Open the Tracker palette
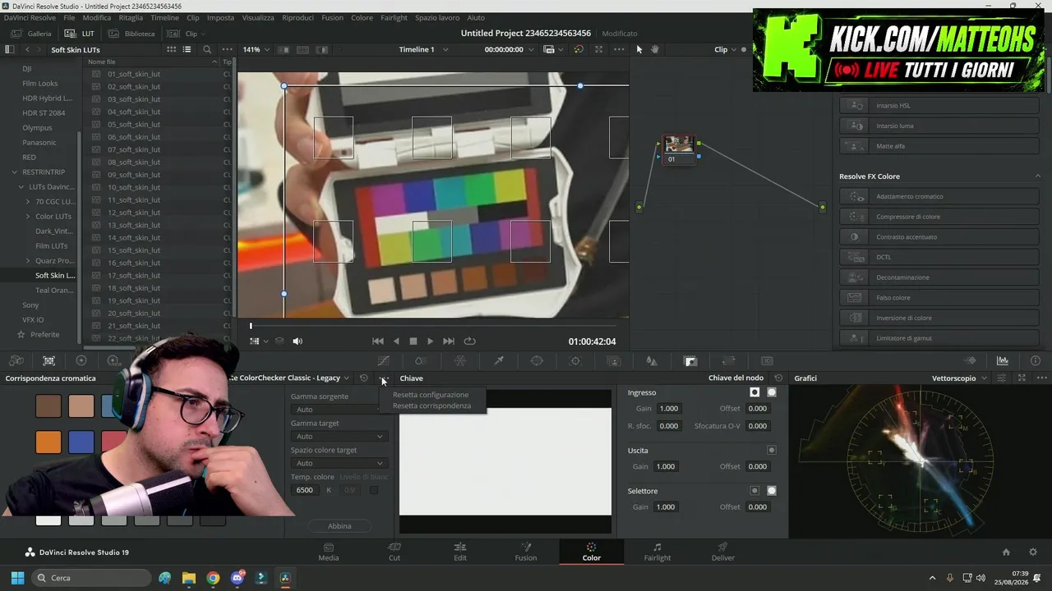The image size is (1052, 591). click(575, 360)
